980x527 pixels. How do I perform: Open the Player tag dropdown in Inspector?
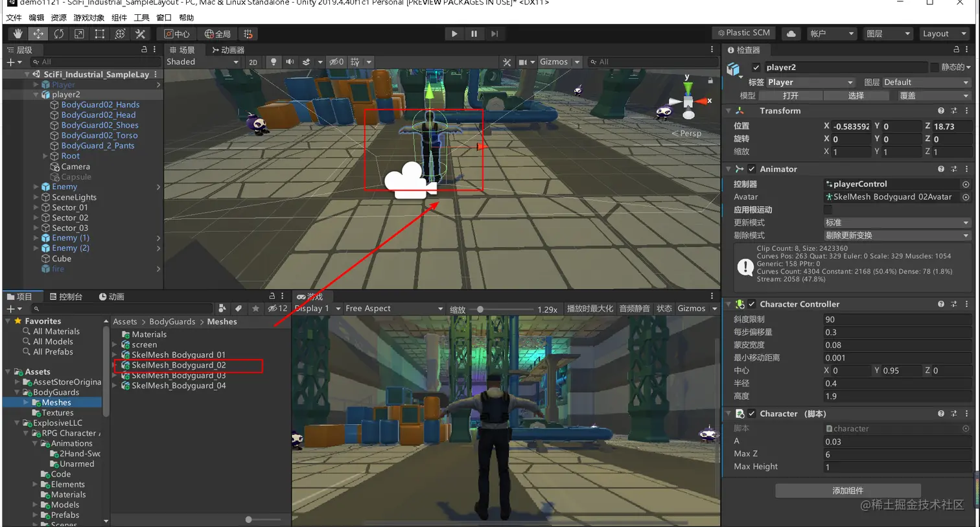point(810,82)
